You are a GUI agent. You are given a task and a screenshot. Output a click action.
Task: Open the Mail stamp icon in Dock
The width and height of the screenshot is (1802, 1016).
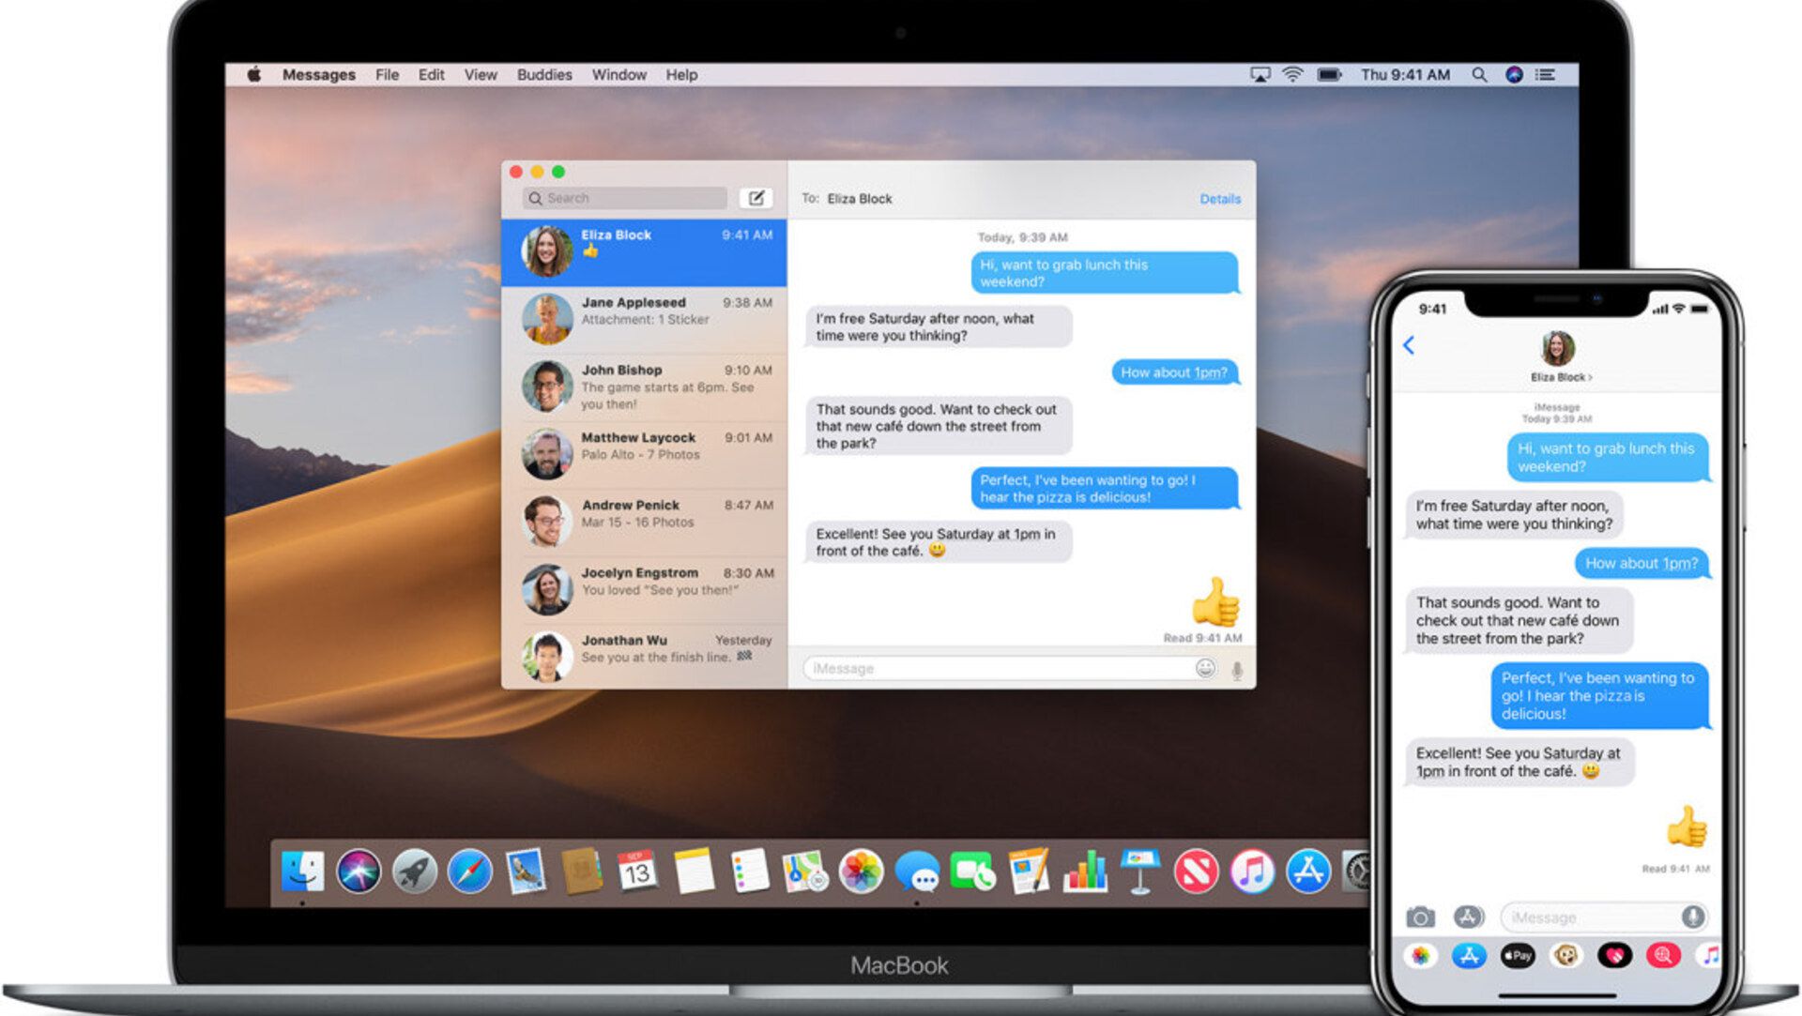[x=526, y=872]
